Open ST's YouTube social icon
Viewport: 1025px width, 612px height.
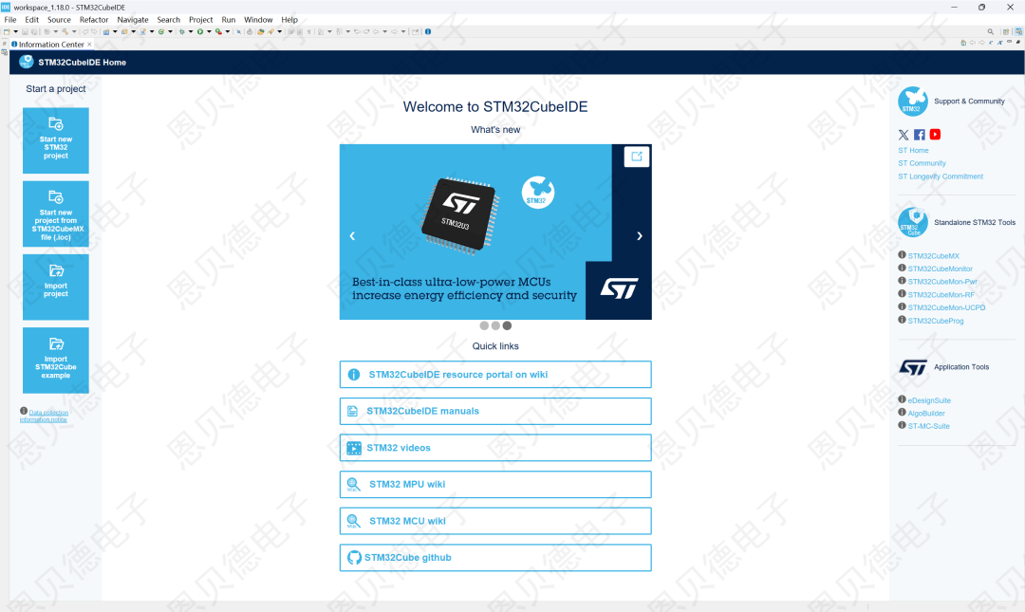[x=936, y=134]
